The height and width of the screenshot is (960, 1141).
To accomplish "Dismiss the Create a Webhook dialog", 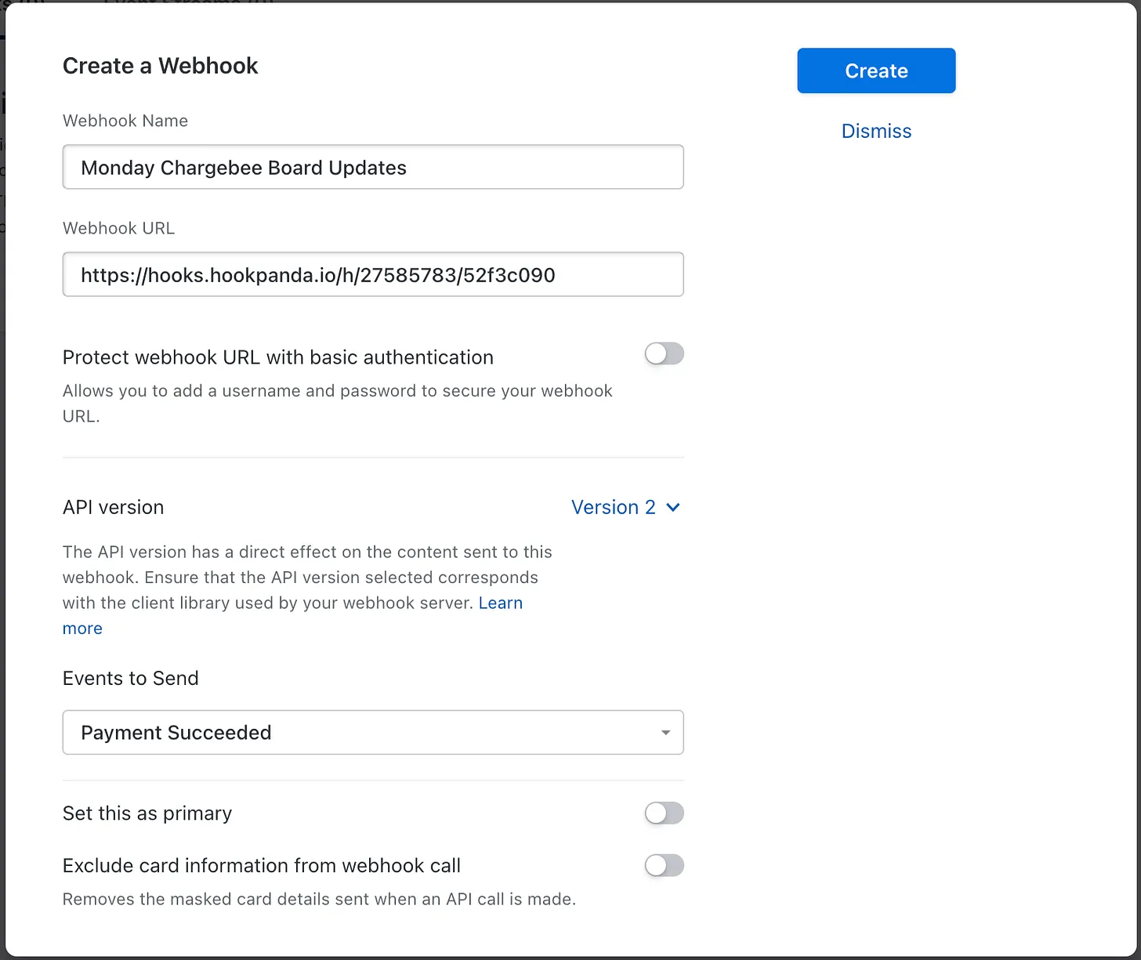I will [876, 131].
